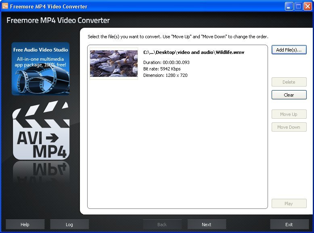The width and height of the screenshot is (314, 233).
Task: Click the Freemore app icon in title bar
Action: point(5,6)
